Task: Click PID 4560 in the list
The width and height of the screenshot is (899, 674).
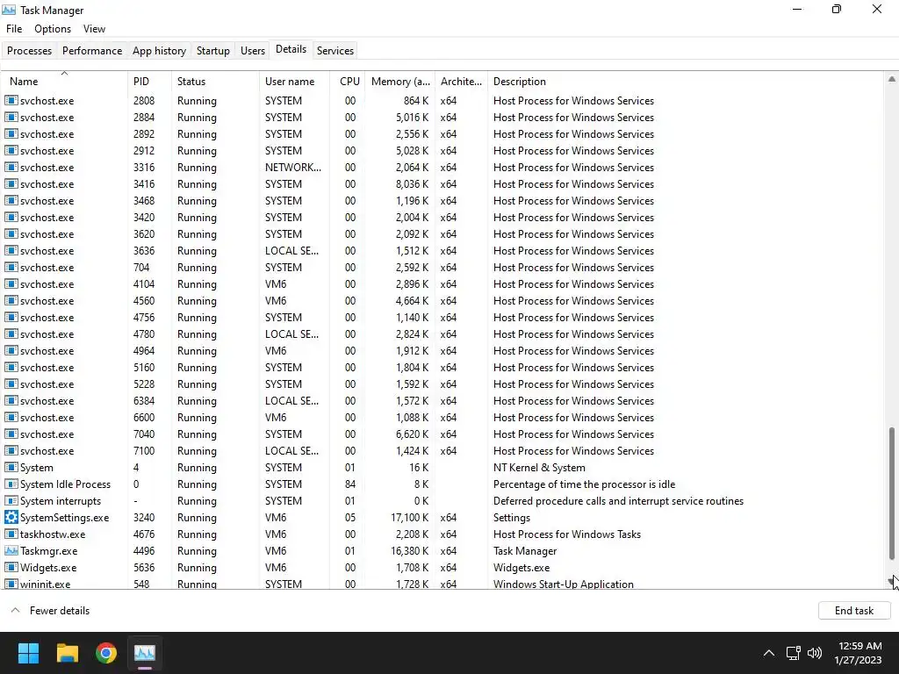Action: (143, 301)
